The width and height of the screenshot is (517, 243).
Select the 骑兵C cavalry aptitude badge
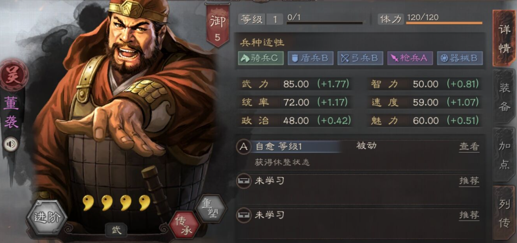pos(261,58)
